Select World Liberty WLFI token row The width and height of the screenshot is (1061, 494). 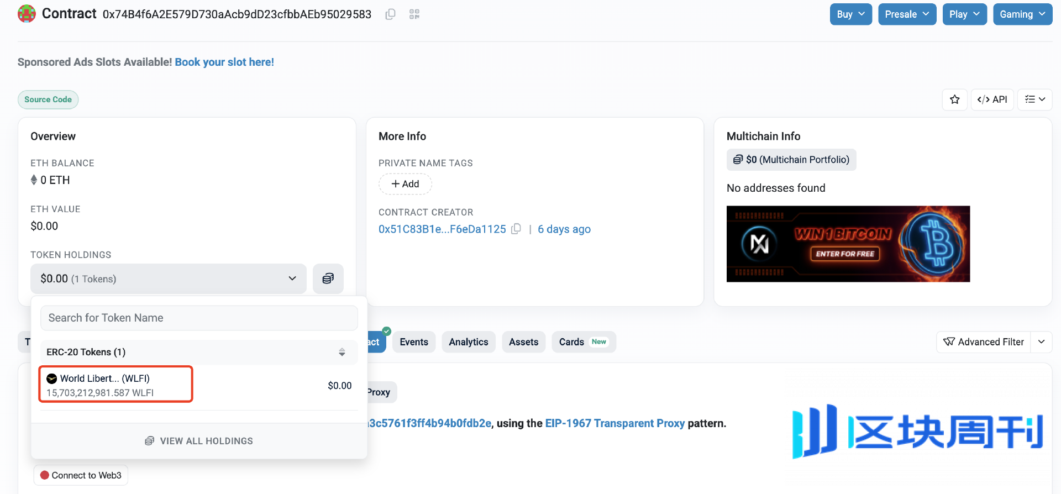[x=199, y=385]
